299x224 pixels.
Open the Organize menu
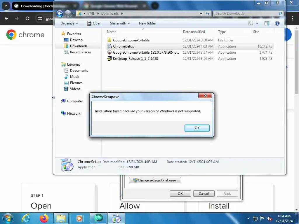point(69,23)
